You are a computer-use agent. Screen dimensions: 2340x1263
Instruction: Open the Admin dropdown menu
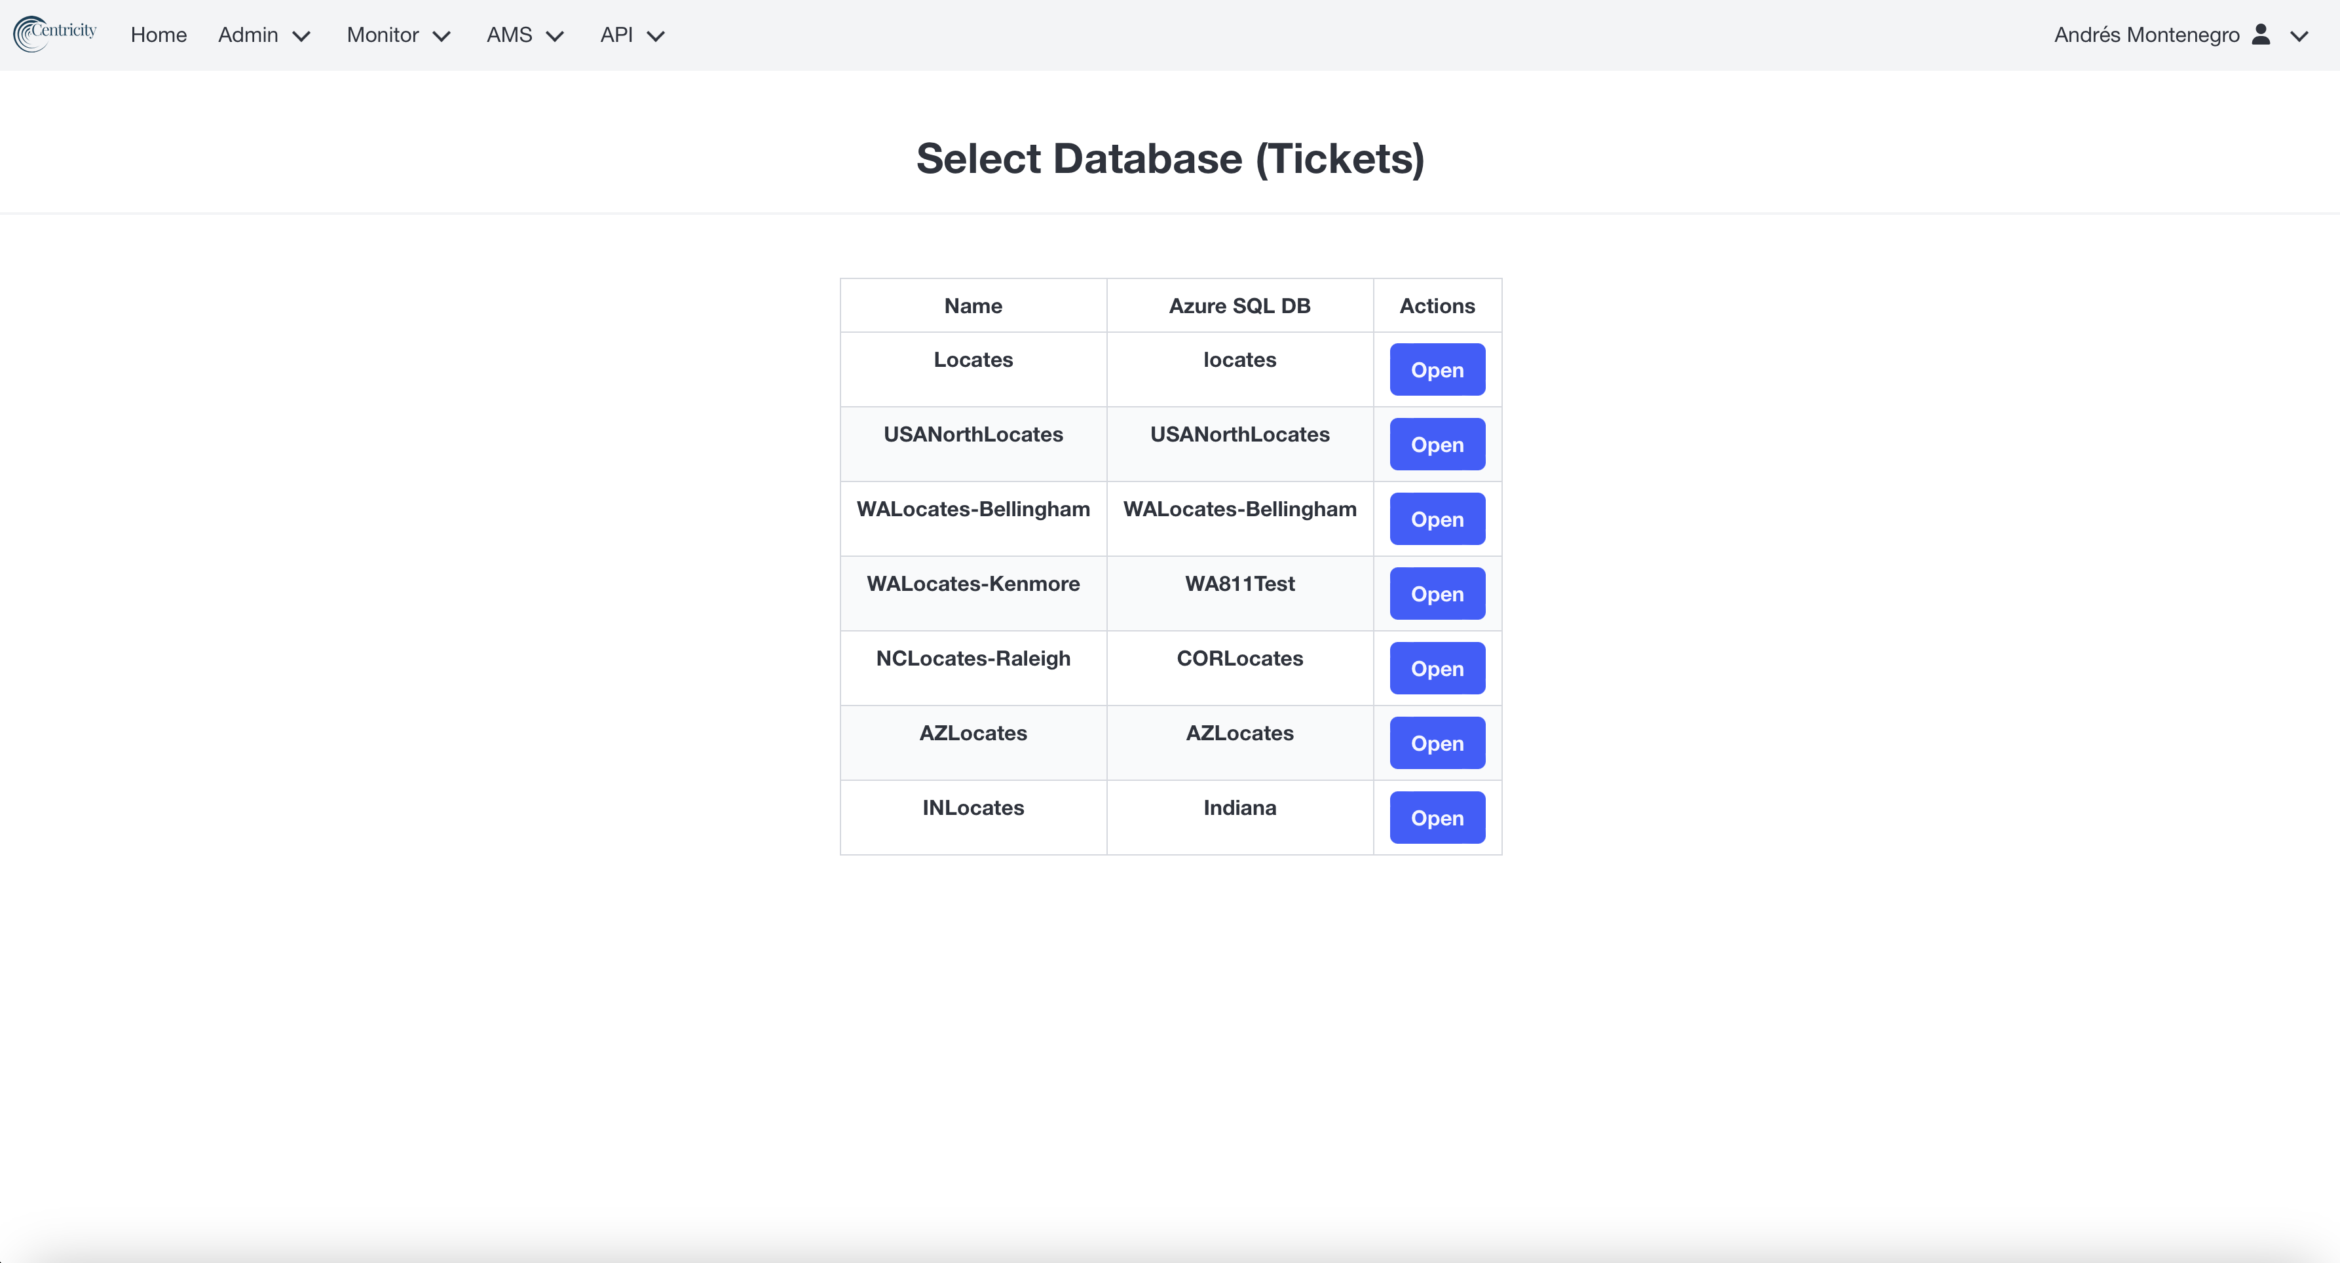(x=265, y=35)
